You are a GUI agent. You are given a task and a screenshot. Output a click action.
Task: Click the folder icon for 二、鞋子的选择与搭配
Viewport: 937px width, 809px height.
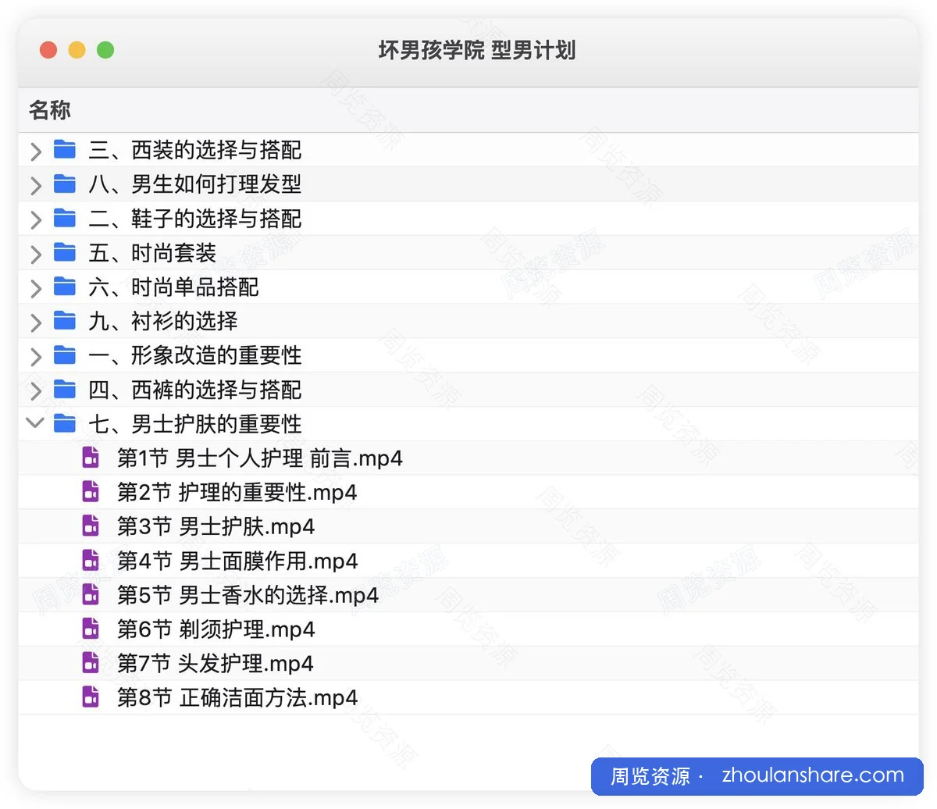coord(64,218)
